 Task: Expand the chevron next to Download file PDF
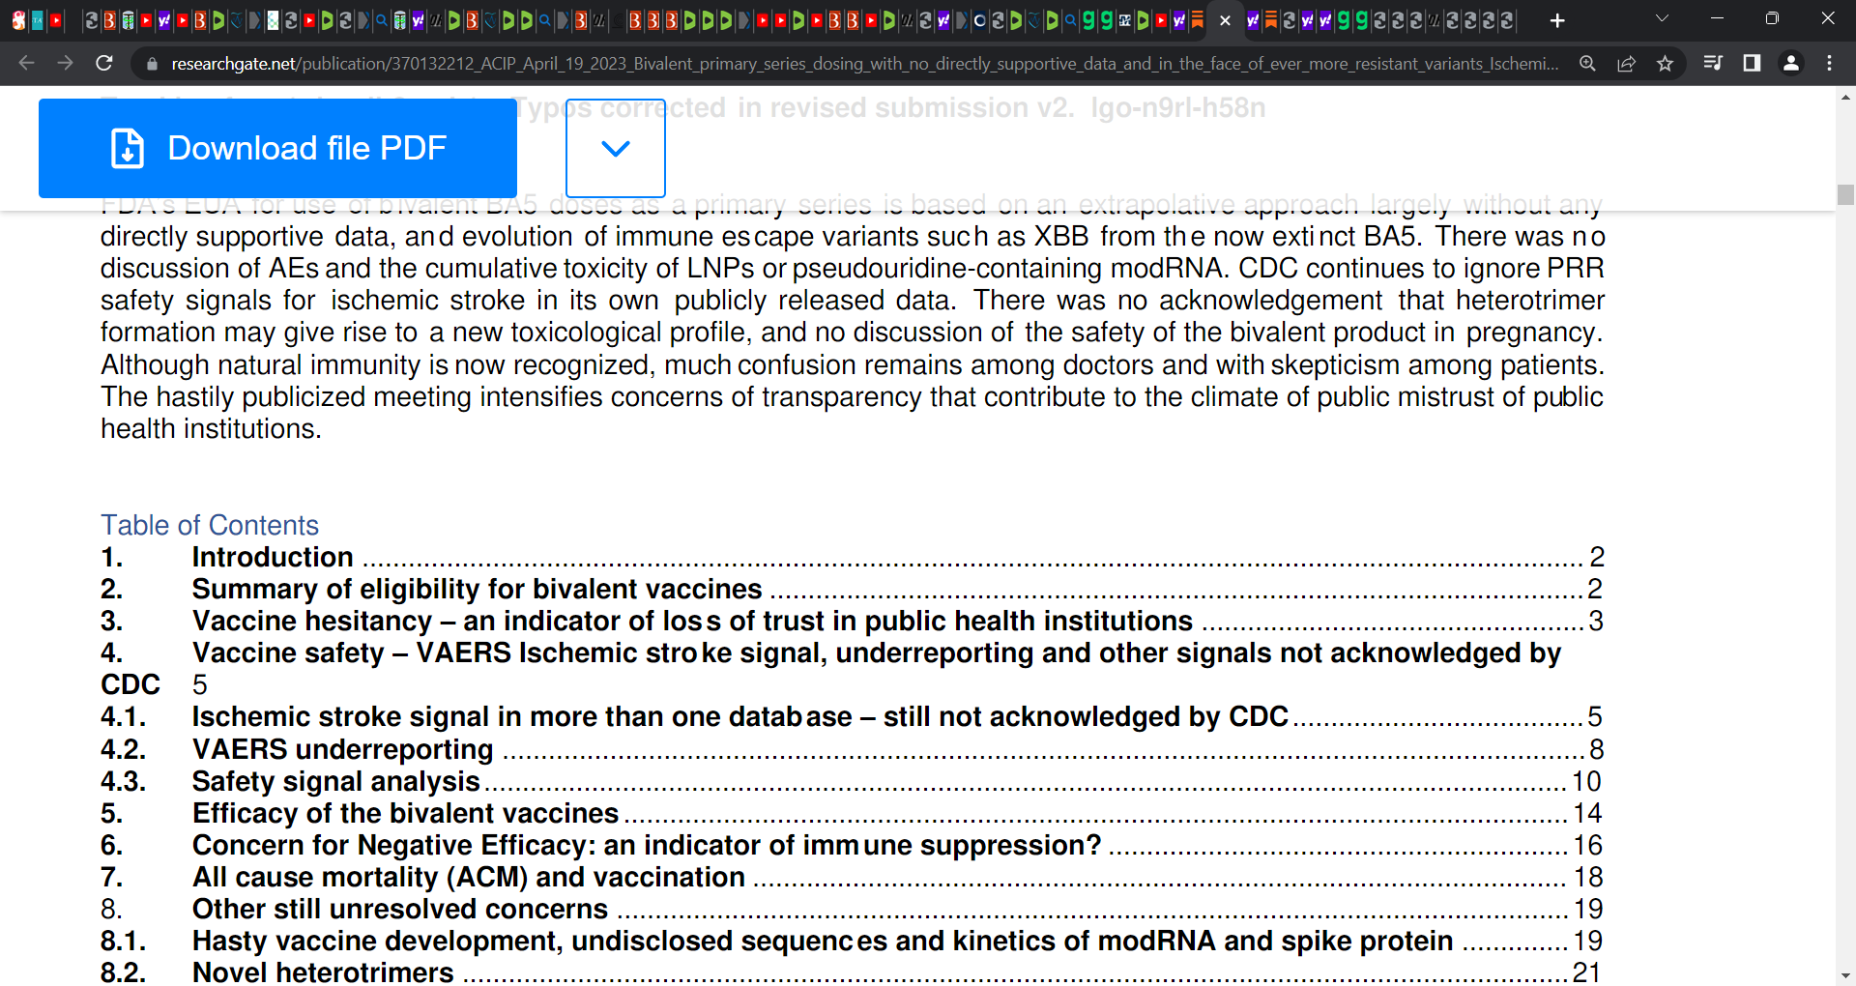(615, 148)
